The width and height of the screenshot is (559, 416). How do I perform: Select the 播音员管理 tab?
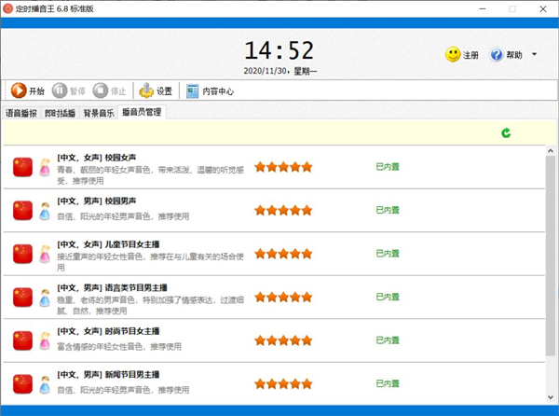click(x=142, y=112)
